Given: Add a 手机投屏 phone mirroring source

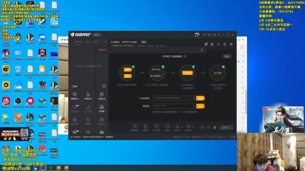Looking at the screenshot, I should point(156,128).
